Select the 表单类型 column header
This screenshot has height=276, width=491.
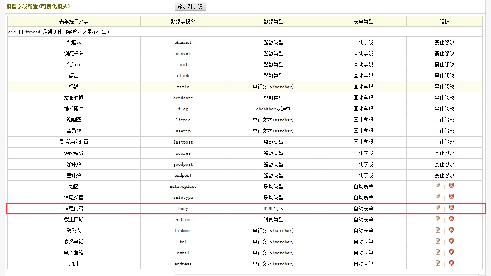pos(364,22)
